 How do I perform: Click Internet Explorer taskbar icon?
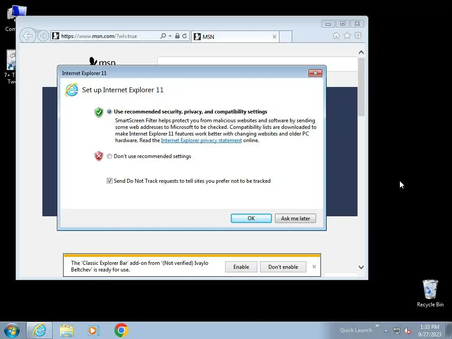[x=39, y=330]
